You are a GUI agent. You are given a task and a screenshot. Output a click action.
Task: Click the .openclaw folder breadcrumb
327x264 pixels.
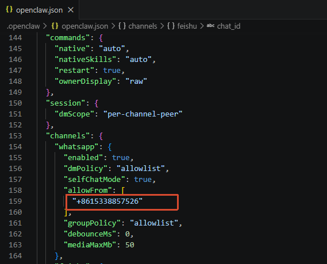pyautogui.click(x=24, y=26)
